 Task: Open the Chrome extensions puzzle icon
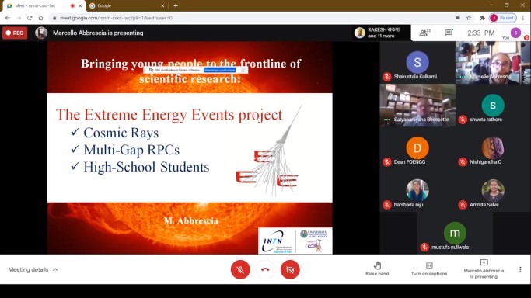[482, 18]
